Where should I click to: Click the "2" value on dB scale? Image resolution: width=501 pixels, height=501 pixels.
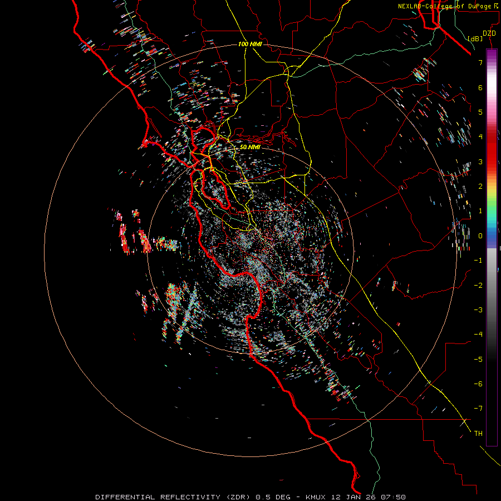pos(480,186)
